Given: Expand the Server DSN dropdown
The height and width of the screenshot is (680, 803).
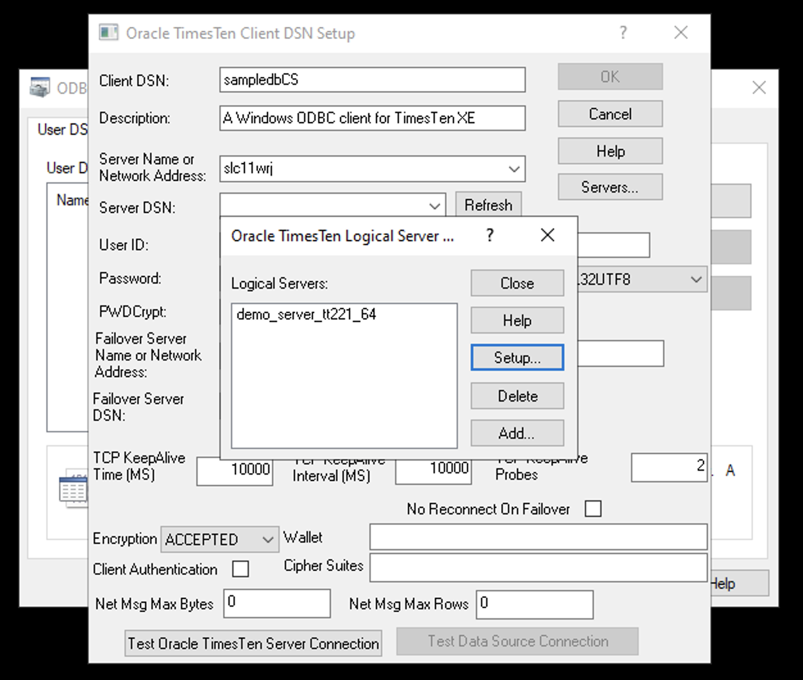Looking at the screenshot, I should [x=436, y=205].
